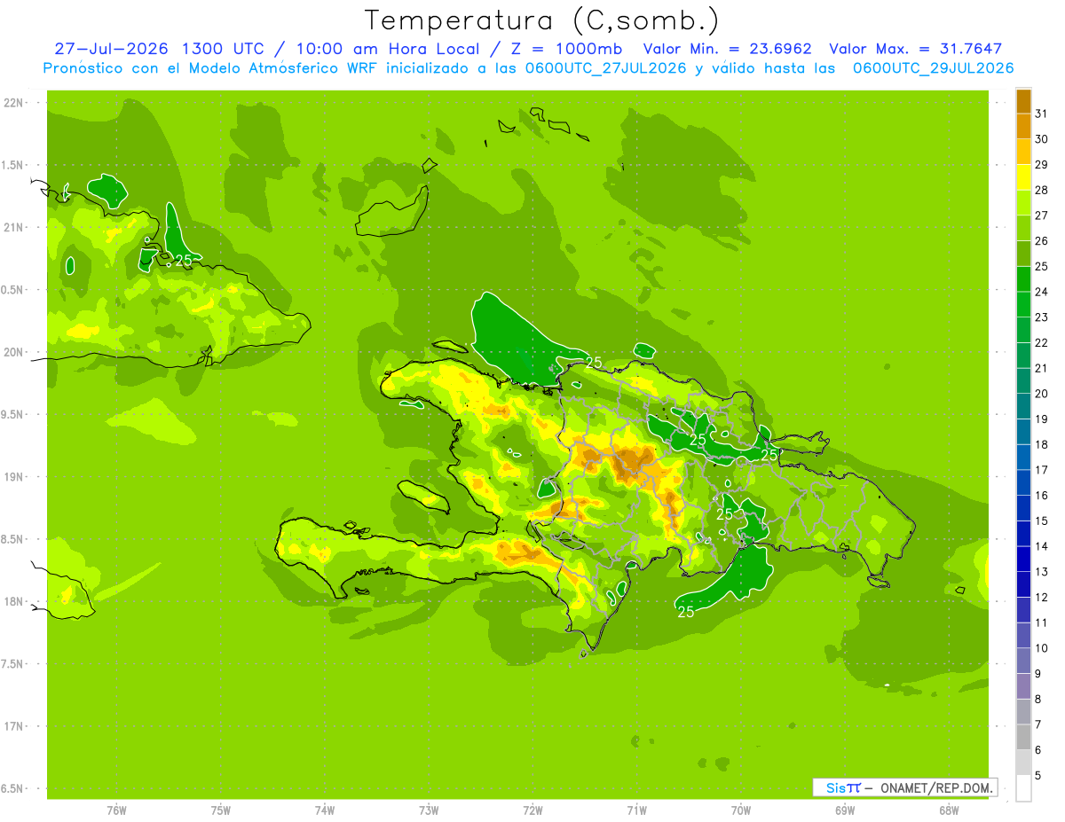Click the 74W longitude axis label

(325, 810)
